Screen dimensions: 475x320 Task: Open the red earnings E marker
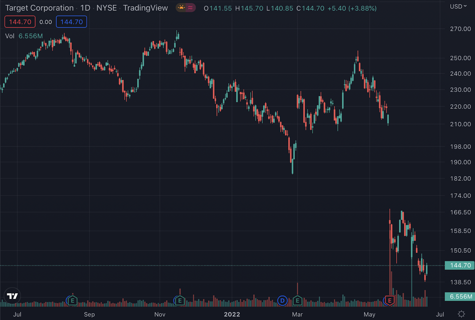coord(390,301)
